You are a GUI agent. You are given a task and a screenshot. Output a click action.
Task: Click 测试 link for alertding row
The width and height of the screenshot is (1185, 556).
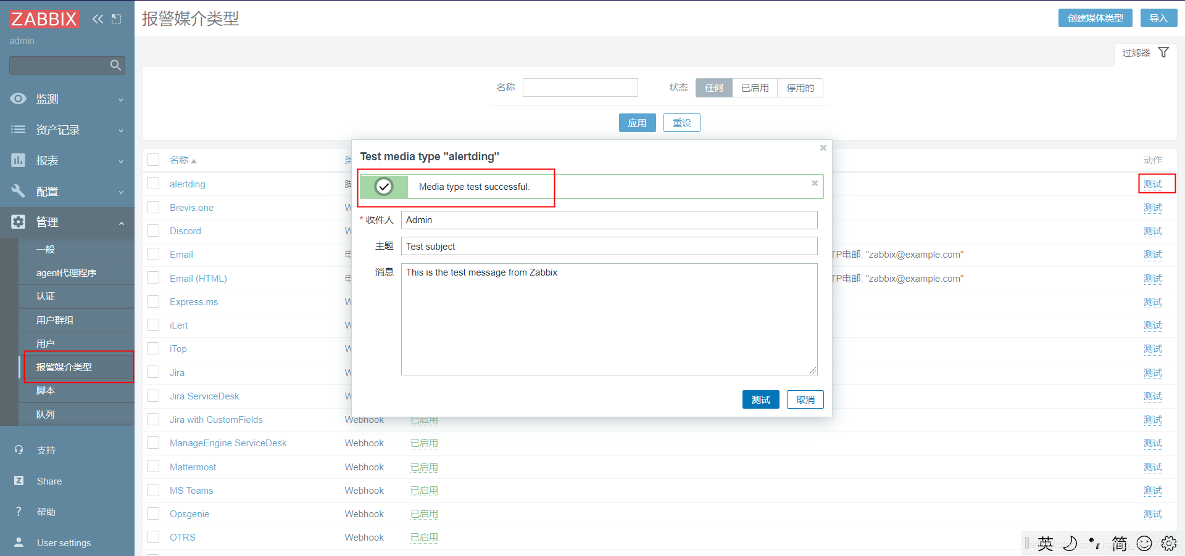[1152, 184]
